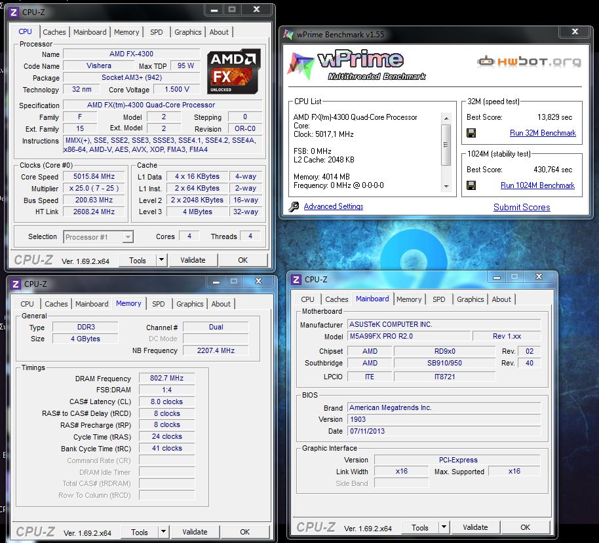
Task: Click the motherboard Model field M5A99FX PRO R2.0
Action: coord(409,336)
